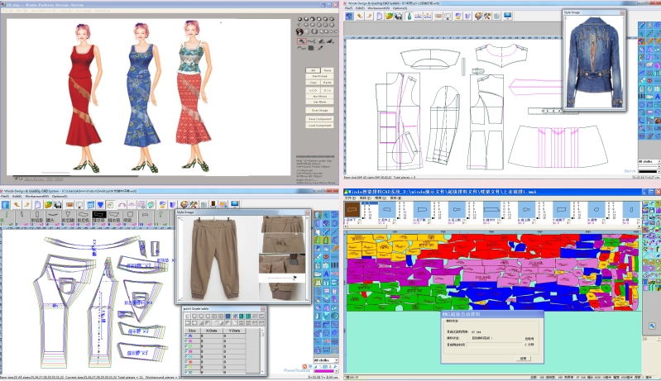Click paint palette icon in bottom-left window toolbar
661x381 pixels.
[x=184, y=205]
